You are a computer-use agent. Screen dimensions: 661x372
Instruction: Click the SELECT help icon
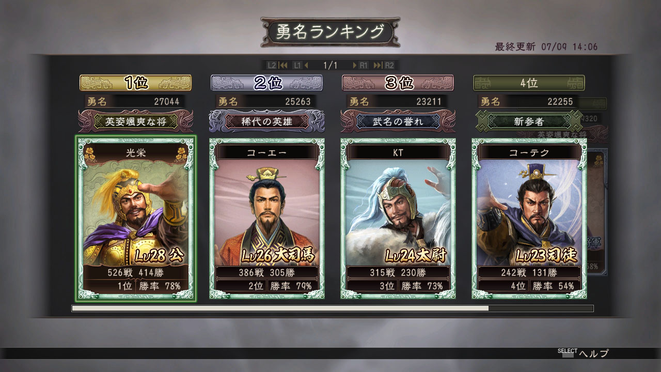(x=568, y=353)
